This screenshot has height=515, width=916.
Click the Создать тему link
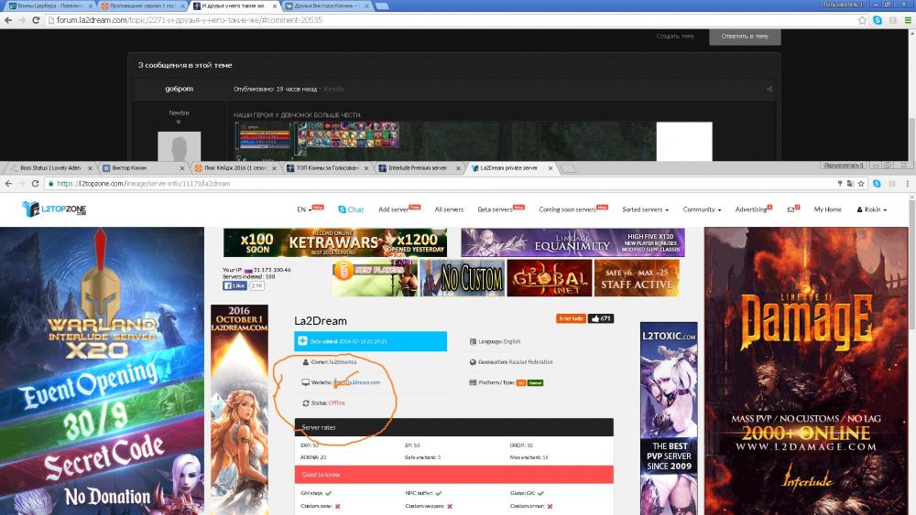point(675,37)
